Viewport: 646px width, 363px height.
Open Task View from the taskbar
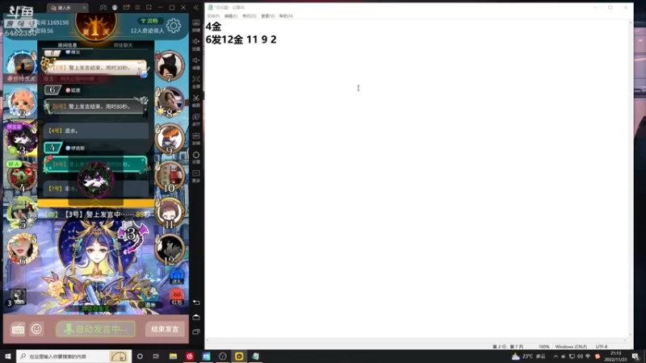click(156, 357)
